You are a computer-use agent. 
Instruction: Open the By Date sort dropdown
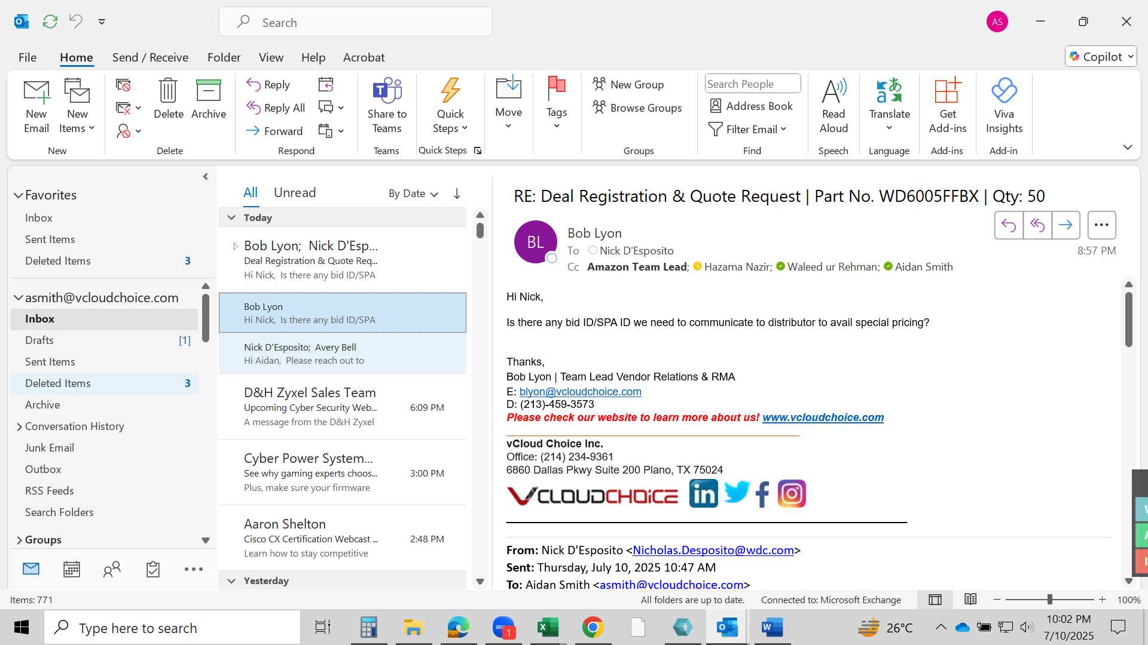[413, 193]
